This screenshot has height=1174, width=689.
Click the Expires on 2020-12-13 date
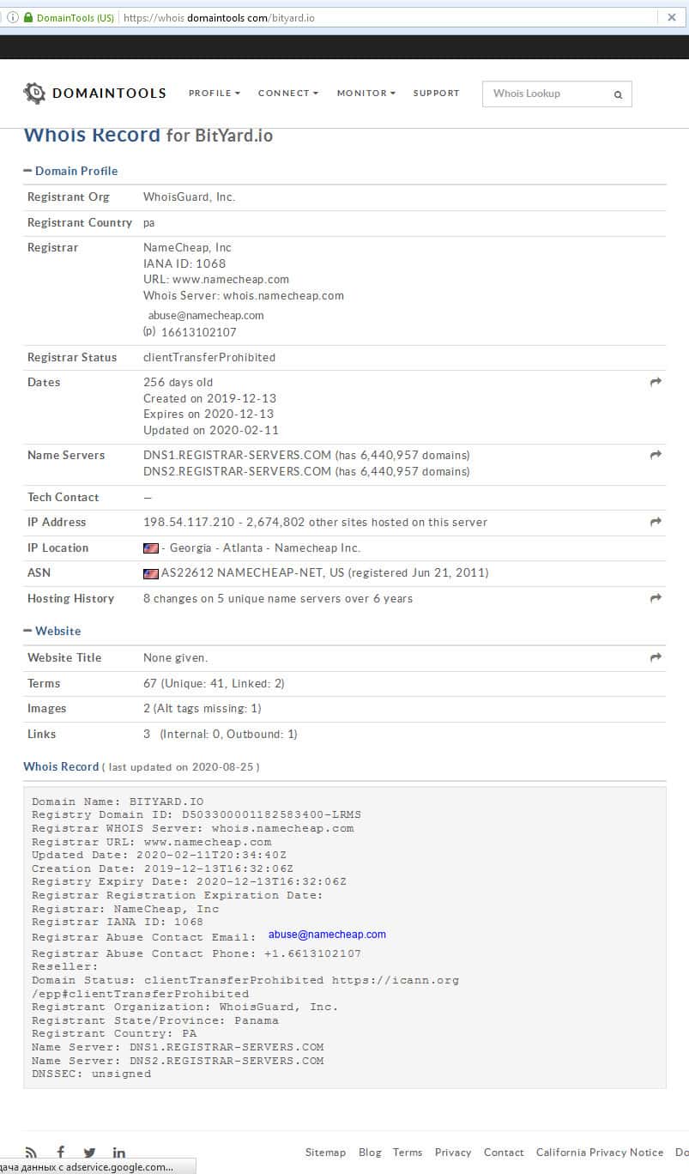pyautogui.click(x=209, y=414)
